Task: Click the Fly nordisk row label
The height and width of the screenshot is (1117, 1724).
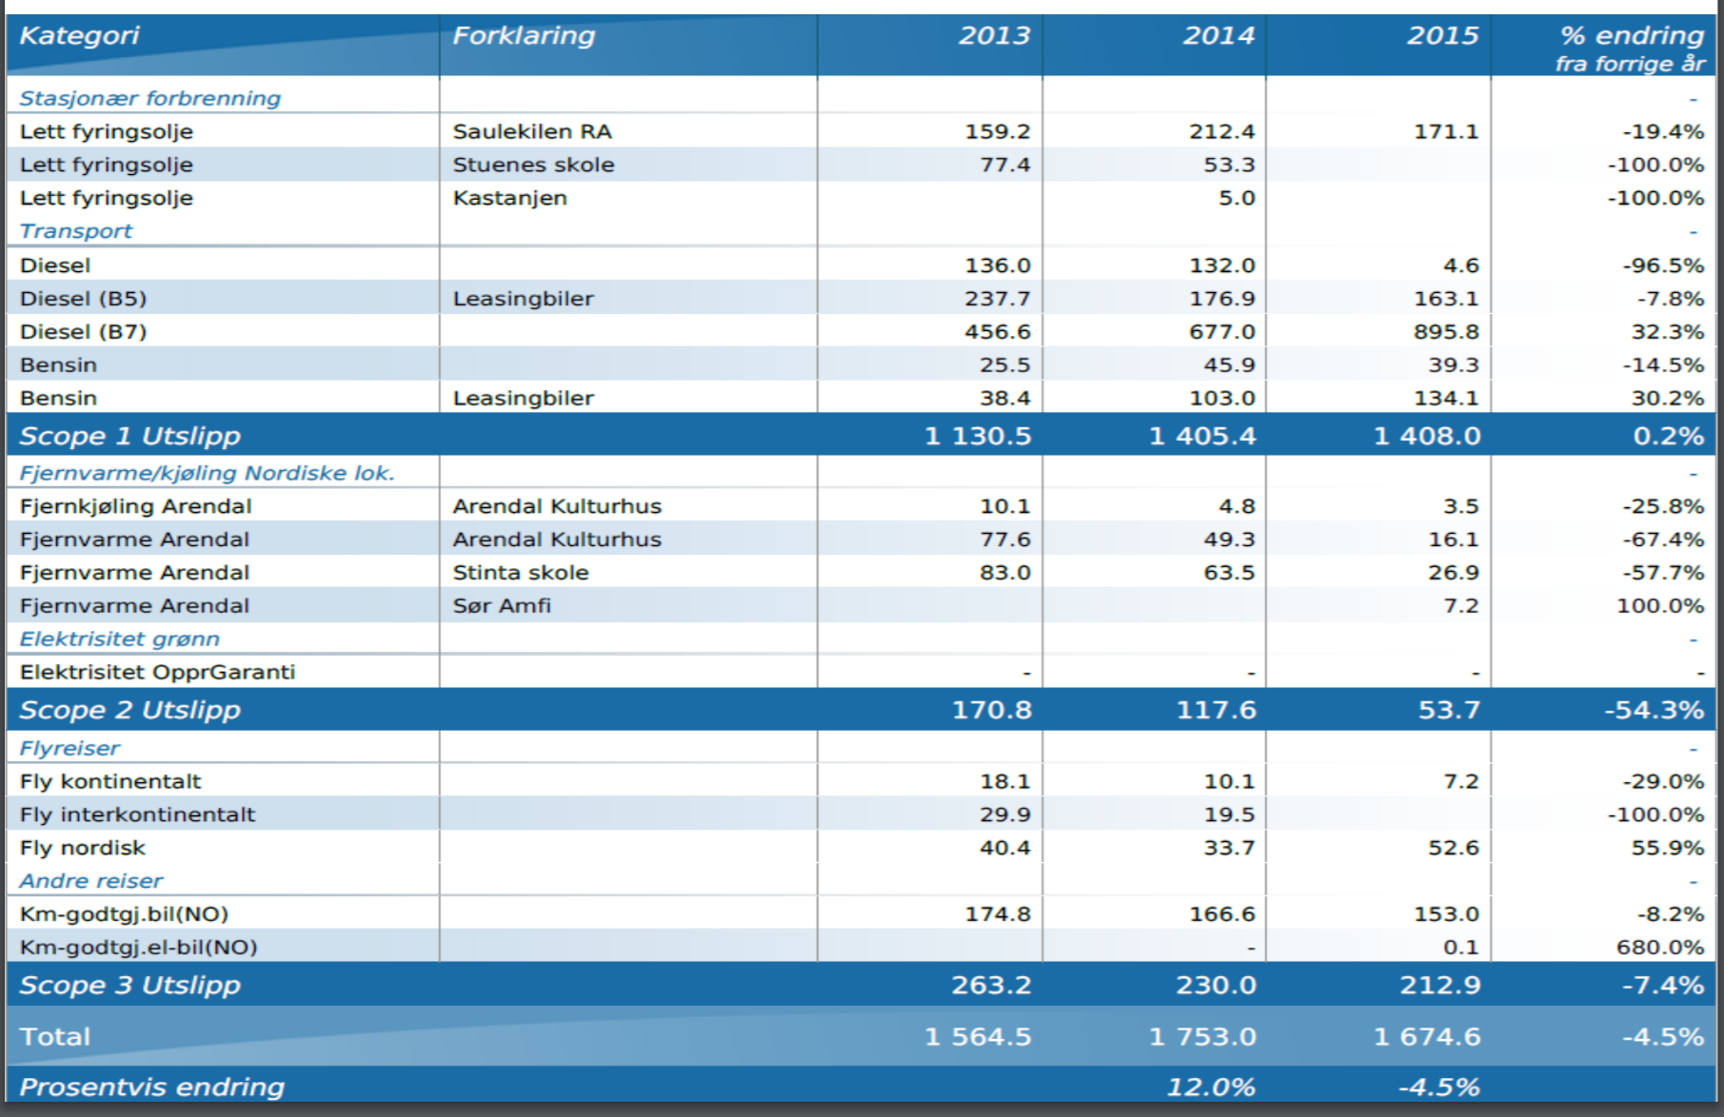Action: click(82, 849)
